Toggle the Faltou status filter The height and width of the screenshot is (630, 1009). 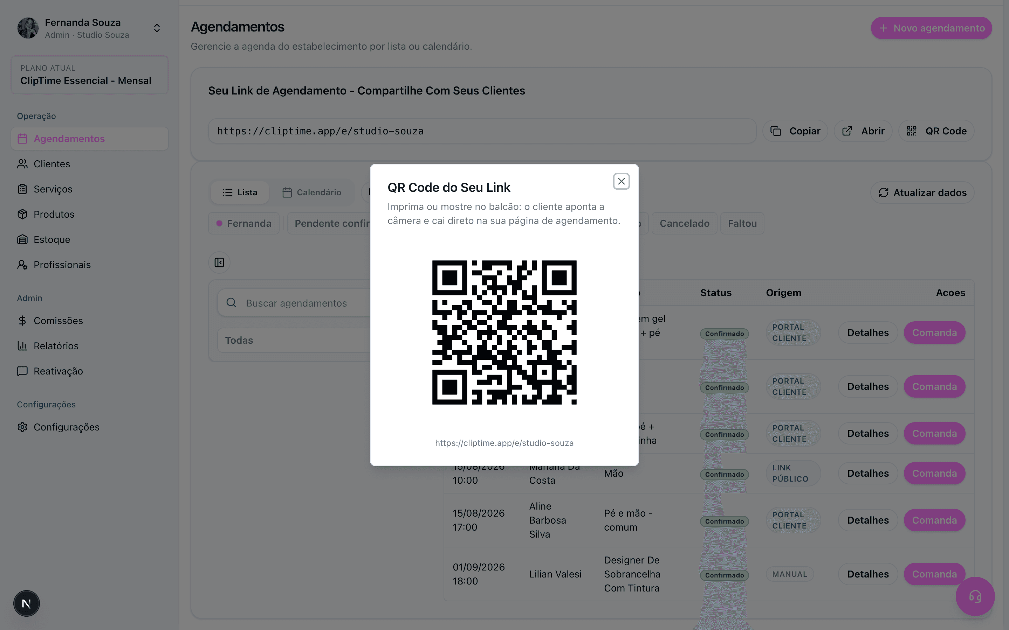pos(742,223)
